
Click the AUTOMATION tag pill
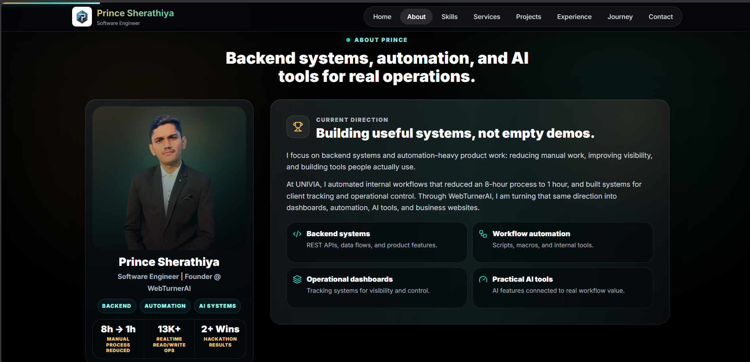pyautogui.click(x=165, y=306)
